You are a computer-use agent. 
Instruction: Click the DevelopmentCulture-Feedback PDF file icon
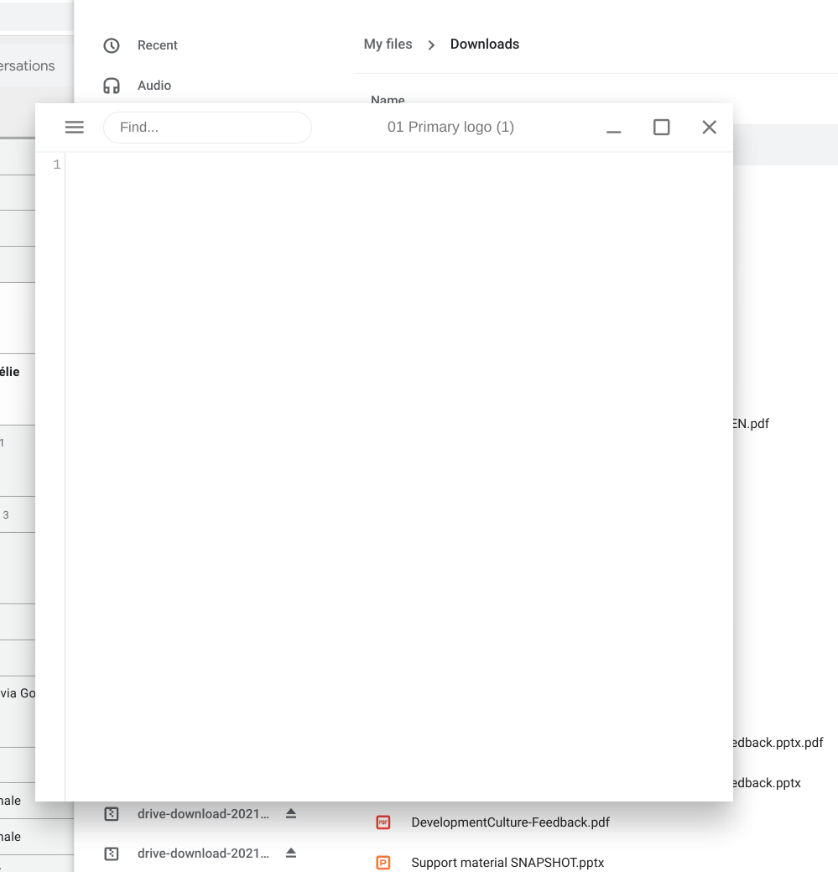click(x=383, y=822)
